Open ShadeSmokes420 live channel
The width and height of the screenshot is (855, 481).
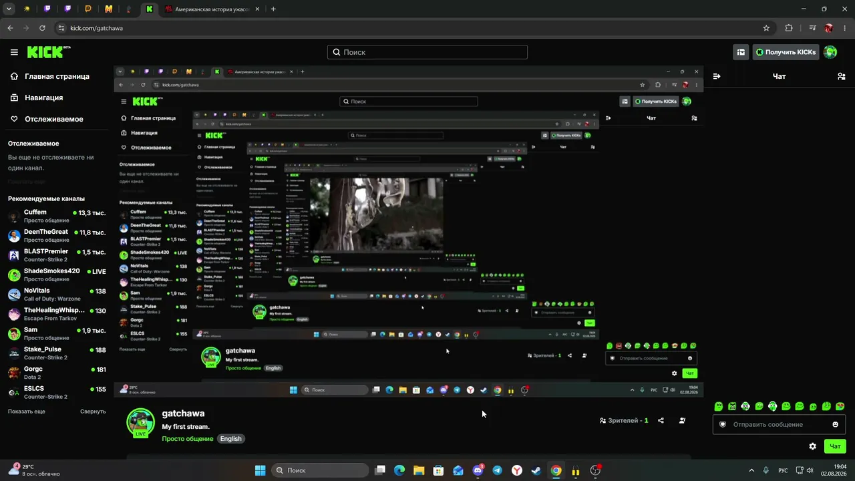click(x=57, y=275)
